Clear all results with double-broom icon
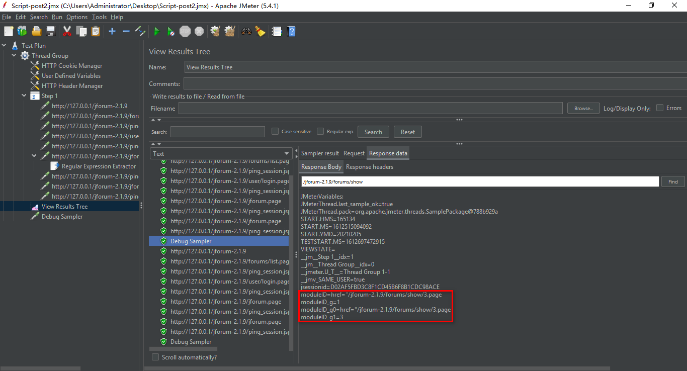The width and height of the screenshot is (687, 371). [230, 31]
